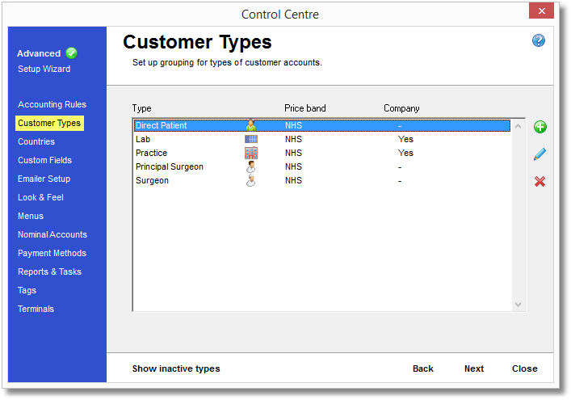Click the red X delete icon

tap(540, 182)
